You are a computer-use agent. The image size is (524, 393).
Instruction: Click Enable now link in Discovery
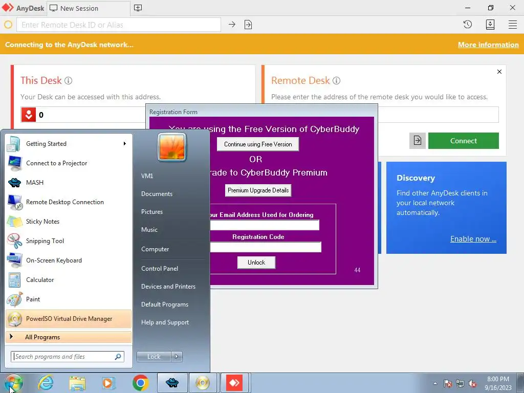[473, 239]
